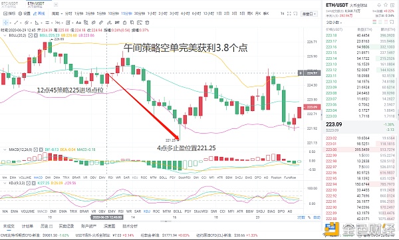This screenshot has width=399, height=240.
Task: Click the 223.00 bid price row
Action: coord(360,150)
